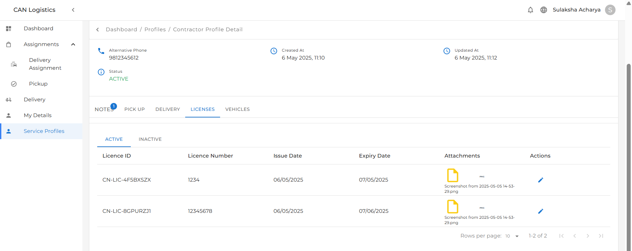Switch to the Delivery tab
Viewport: 632px width, 251px height.
tap(168, 109)
